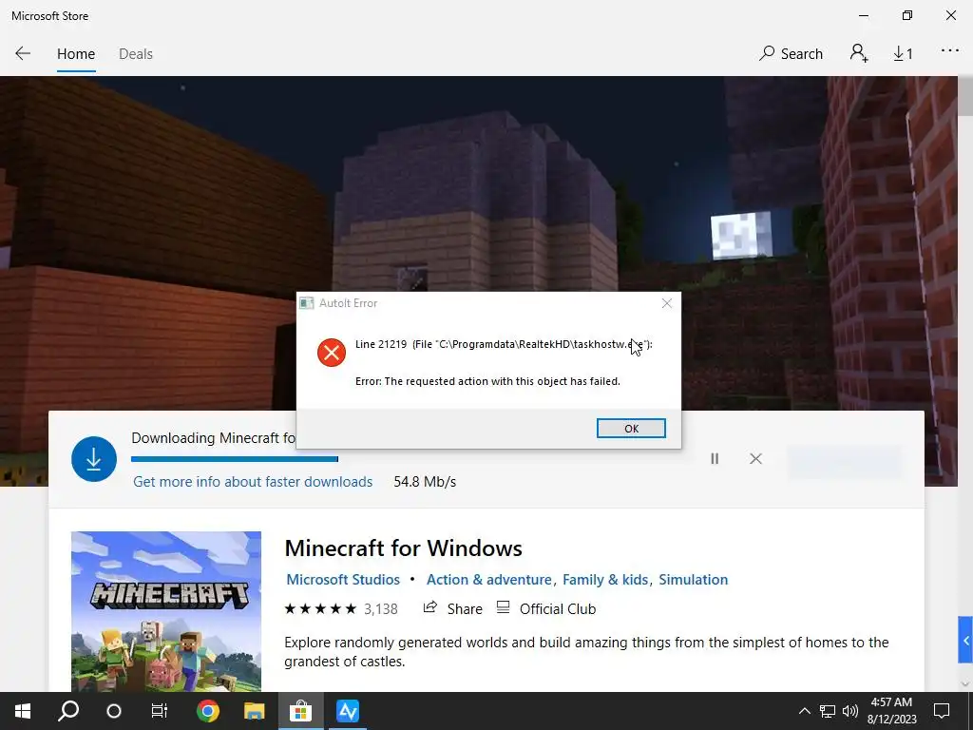The width and height of the screenshot is (973, 730).
Task: Open the Windows Start menu
Action: click(x=23, y=711)
